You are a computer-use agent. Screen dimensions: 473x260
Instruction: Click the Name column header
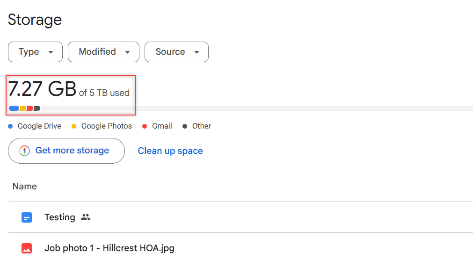(x=25, y=187)
